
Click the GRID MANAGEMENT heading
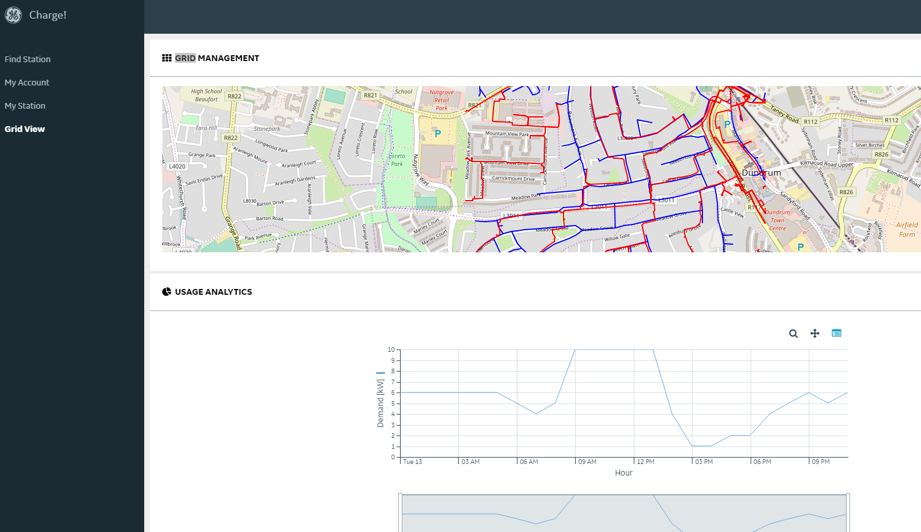(x=217, y=58)
